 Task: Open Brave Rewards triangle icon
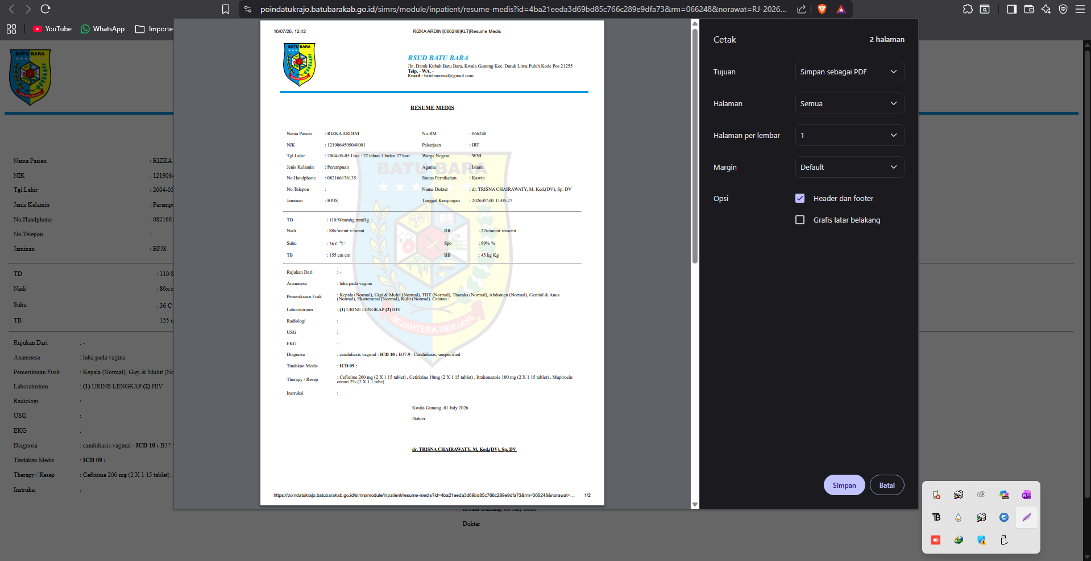(x=841, y=9)
